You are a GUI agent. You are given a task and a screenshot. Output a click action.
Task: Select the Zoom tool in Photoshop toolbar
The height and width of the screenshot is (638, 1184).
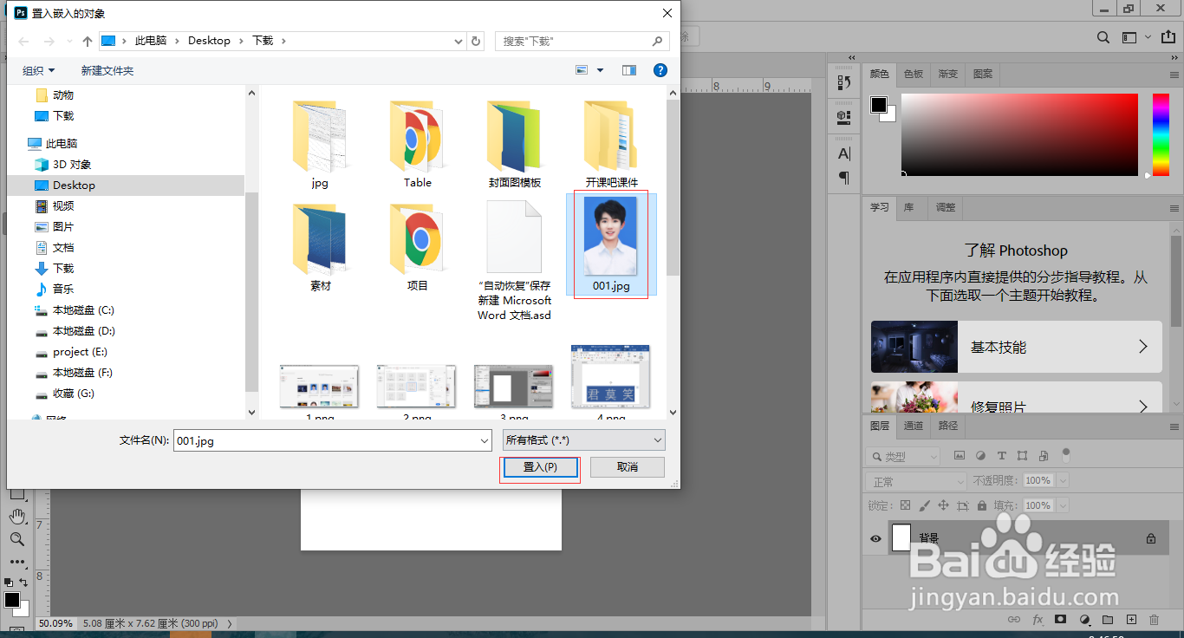[17, 539]
